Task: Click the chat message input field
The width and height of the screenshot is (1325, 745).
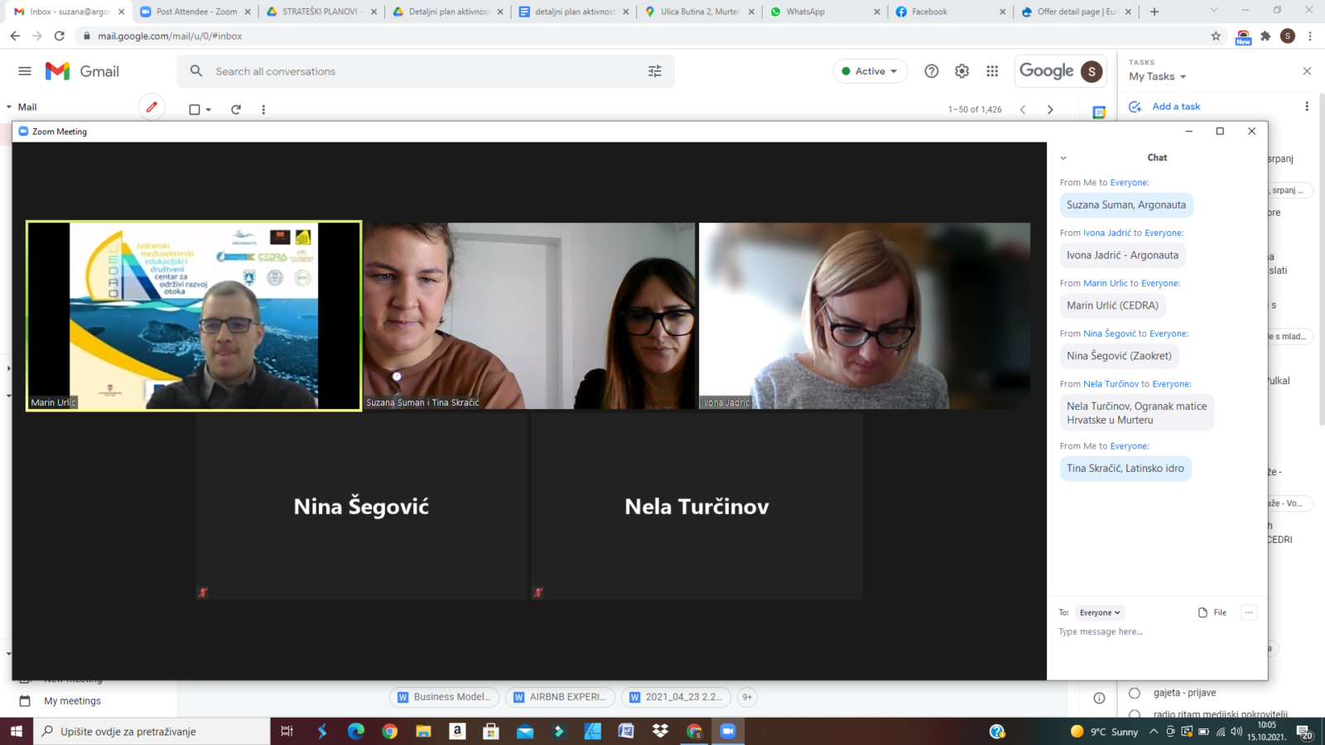Action: point(1151,632)
